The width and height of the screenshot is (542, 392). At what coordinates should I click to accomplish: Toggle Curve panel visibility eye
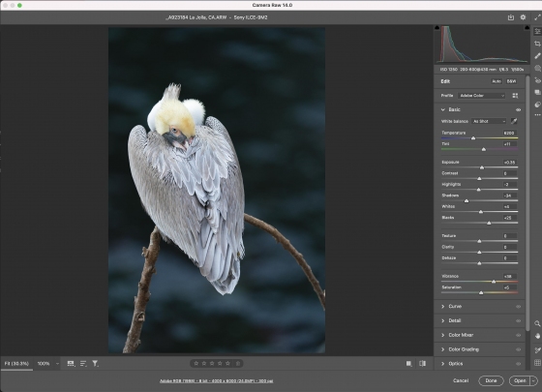518,306
